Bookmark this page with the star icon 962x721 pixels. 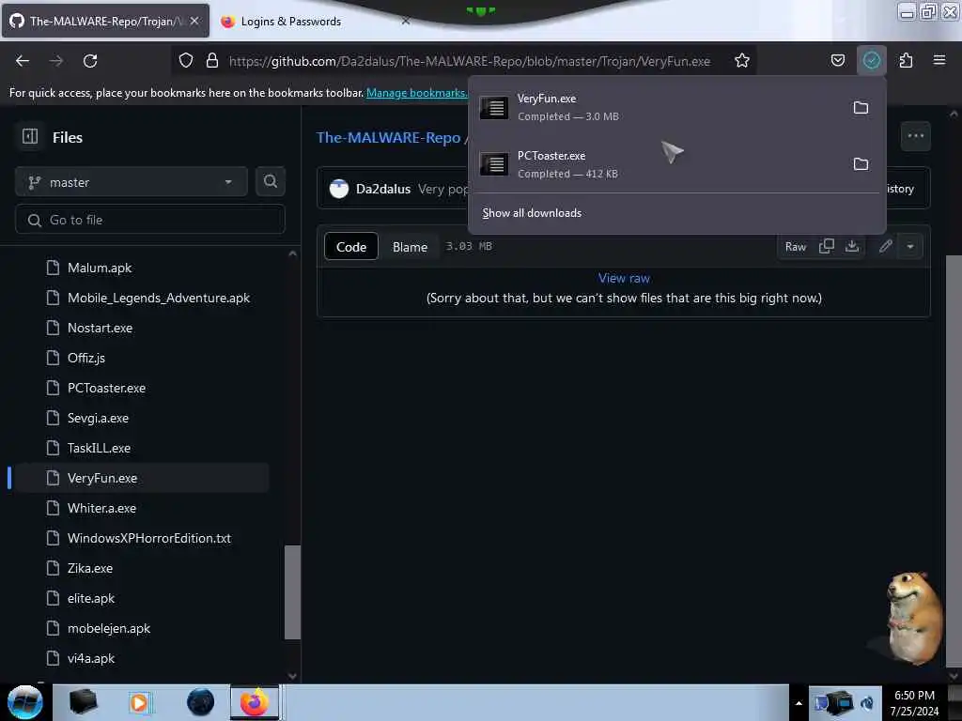click(742, 60)
